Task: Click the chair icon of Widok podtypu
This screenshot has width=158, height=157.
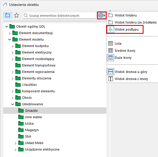Action: pyautogui.click(x=111, y=29)
